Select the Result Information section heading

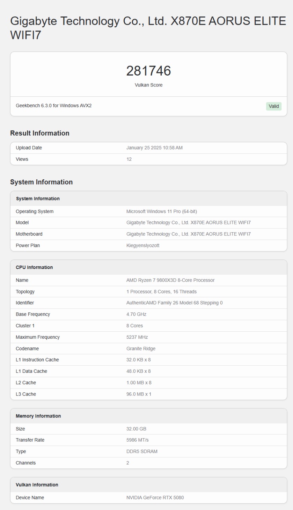point(40,133)
